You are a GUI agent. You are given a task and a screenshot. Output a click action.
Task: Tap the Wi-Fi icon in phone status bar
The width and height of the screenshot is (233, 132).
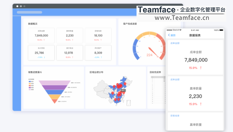point(181,30)
